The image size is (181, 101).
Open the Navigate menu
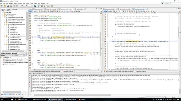point(11,3)
